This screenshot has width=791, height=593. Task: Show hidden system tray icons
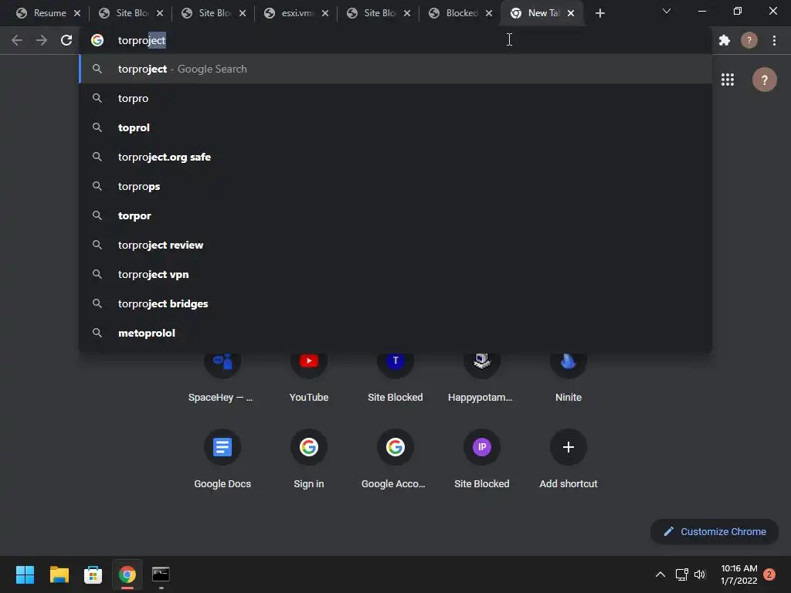tap(660, 574)
